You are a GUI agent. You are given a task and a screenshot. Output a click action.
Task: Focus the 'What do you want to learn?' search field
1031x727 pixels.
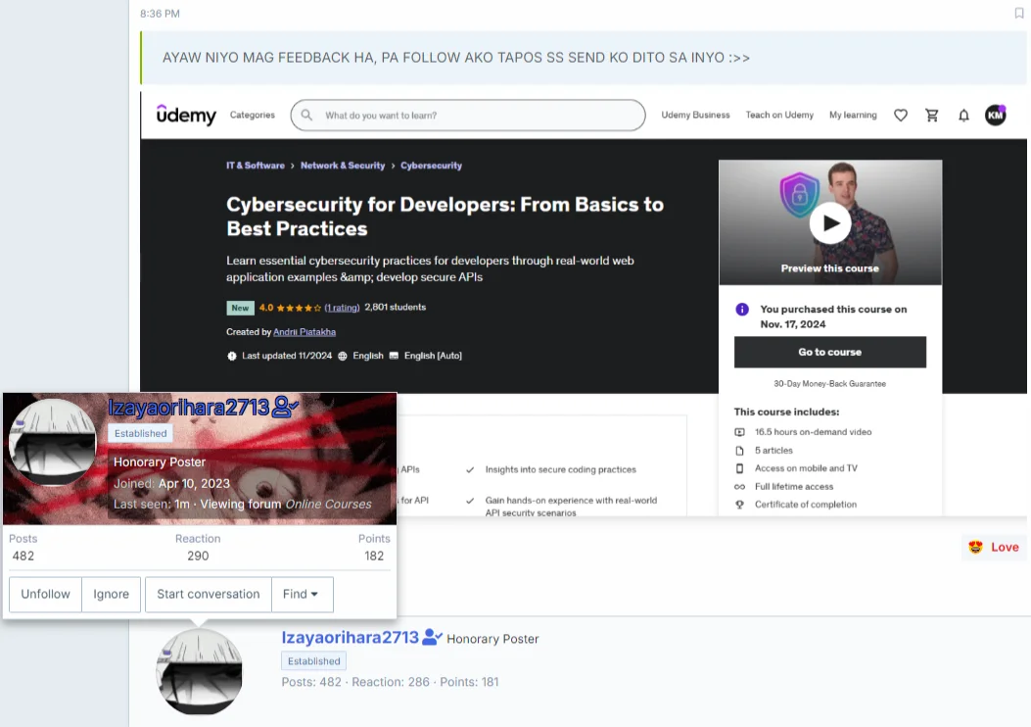[x=467, y=116]
